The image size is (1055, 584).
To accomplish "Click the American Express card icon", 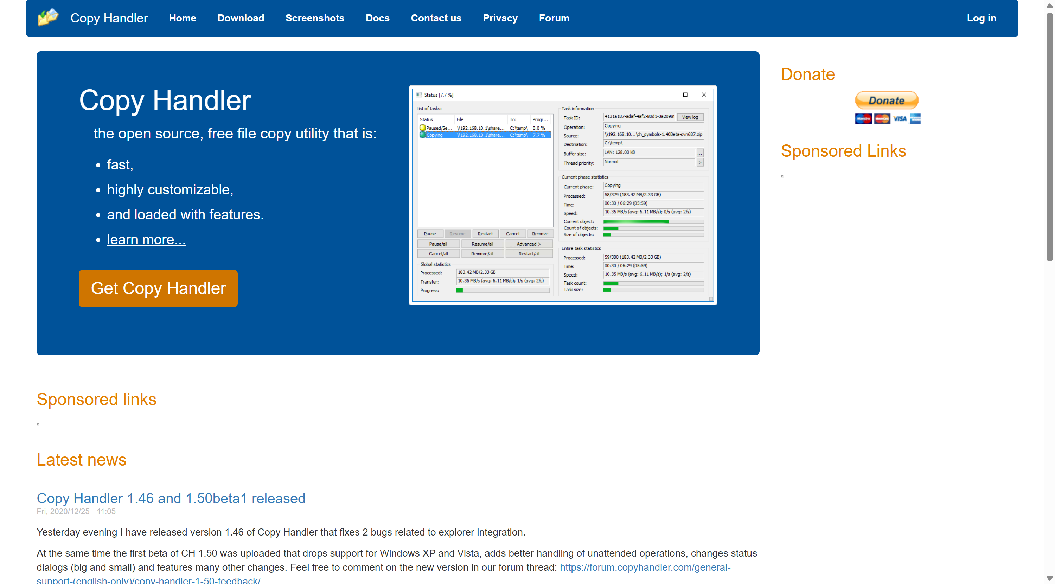I will [x=915, y=119].
